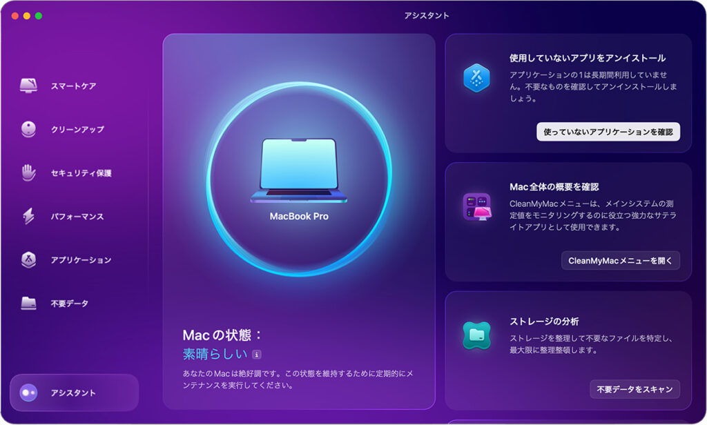This screenshot has height=425, width=707.
Task: Click the teal storage folder card icon
Action: pyautogui.click(x=476, y=335)
